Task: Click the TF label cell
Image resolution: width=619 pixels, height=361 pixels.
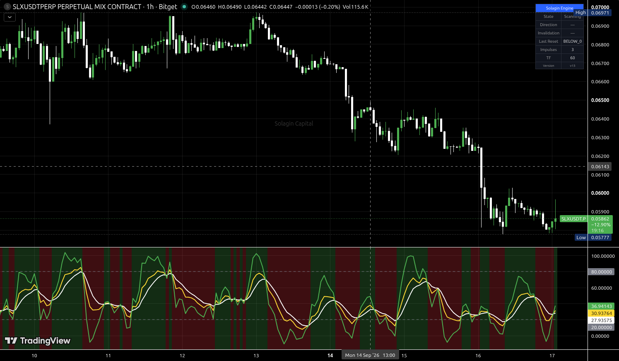Action: point(548,58)
